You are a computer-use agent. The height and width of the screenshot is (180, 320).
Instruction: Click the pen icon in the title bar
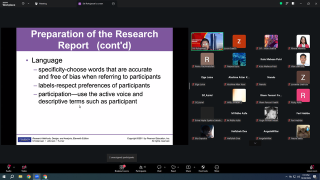coord(287,3)
